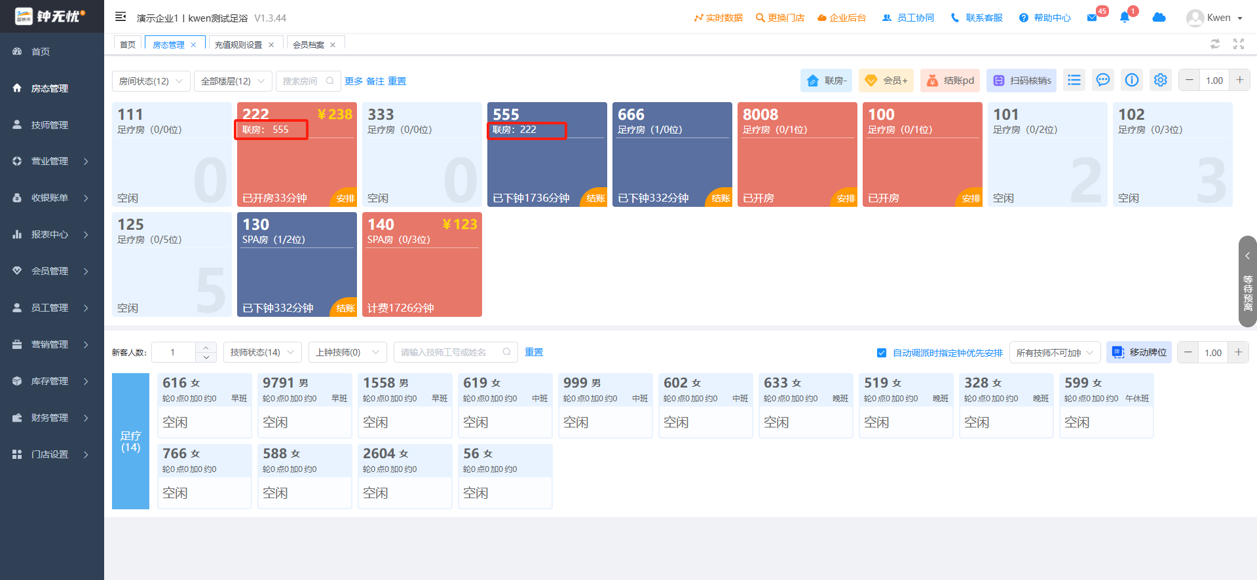This screenshot has height=580, width=1257.
Task: Open the chat message bubble icon
Action: click(1103, 81)
